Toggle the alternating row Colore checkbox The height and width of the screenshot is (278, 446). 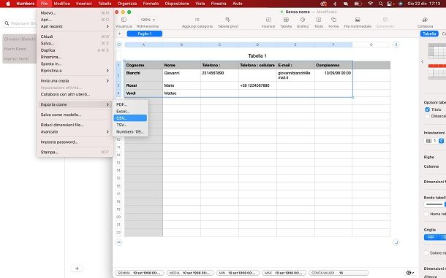(x=426, y=252)
